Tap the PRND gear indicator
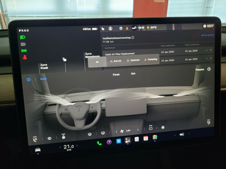This screenshot has width=226, height=169. click(24, 30)
